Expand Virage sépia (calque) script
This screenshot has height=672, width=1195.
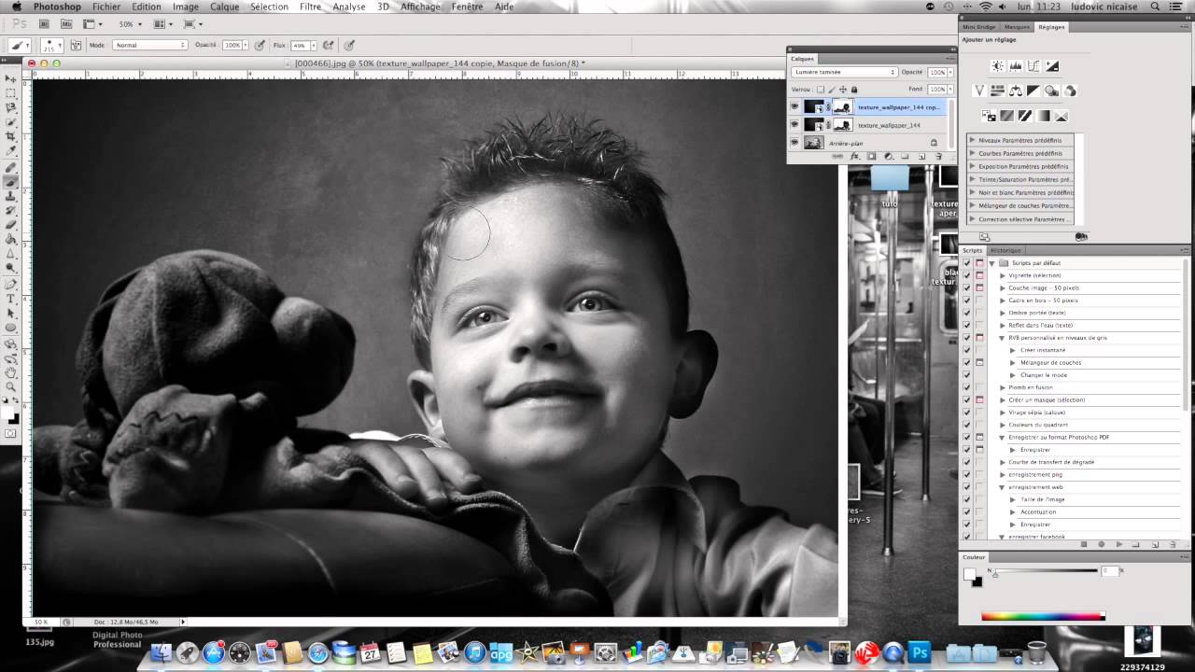coord(1003,413)
